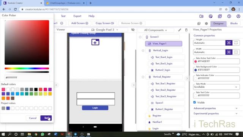Click the browser reload button
This screenshot has width=243, height=137.
[15, 9]
